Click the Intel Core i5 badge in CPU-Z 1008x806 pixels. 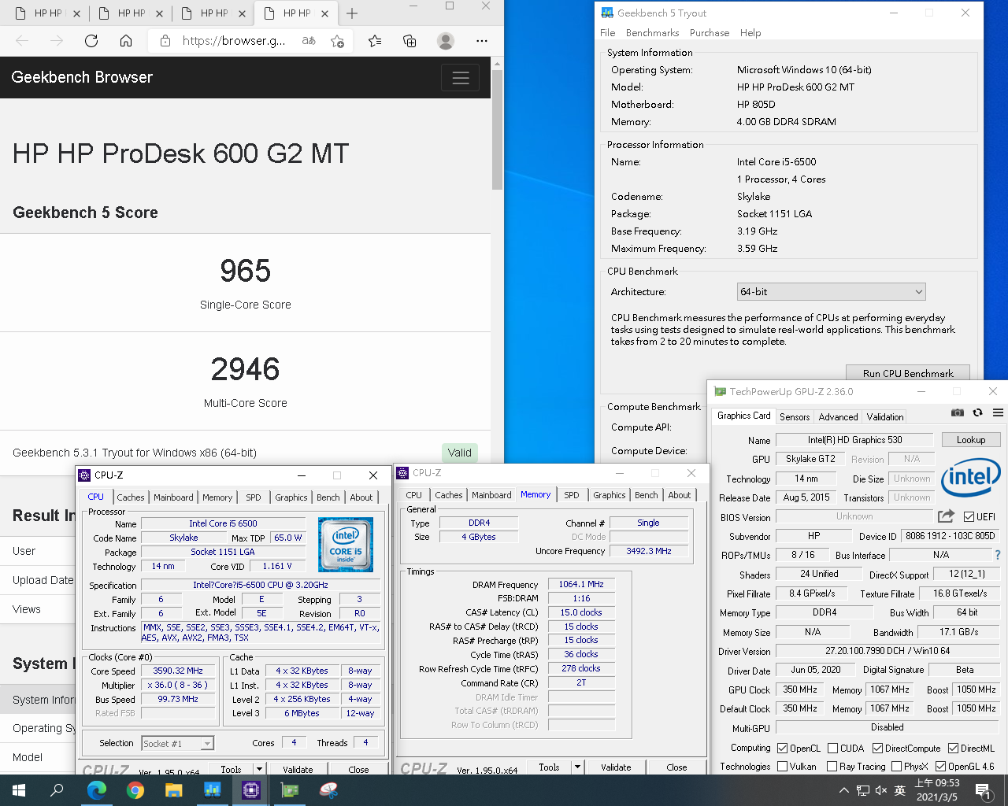[346, 544]
